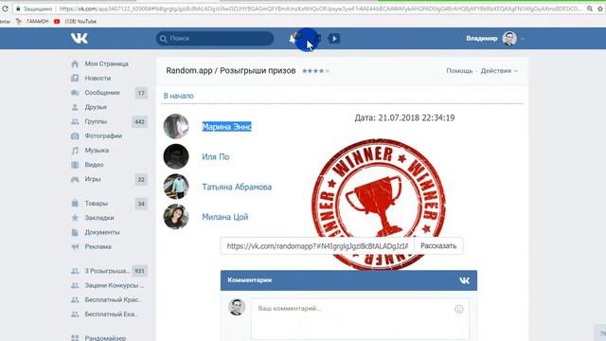Click the Видео film icon
This screenshot has width=606, height=341.
pyautogui.click(x=75, y=165)
